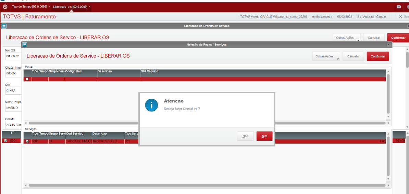Screen dimensions: 409x194
Task: Click the Chassi Inter field with 000003
Action: [13, 73]
